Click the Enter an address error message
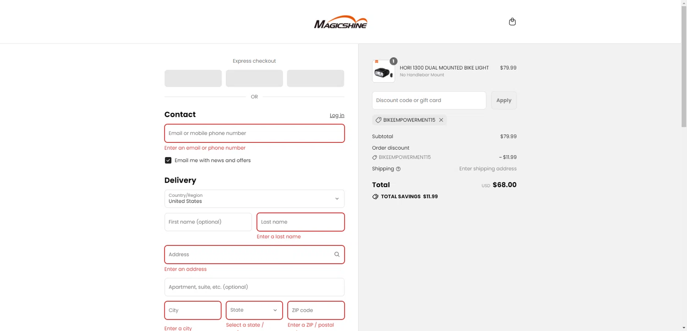687x331 pixels. point(185,269)
